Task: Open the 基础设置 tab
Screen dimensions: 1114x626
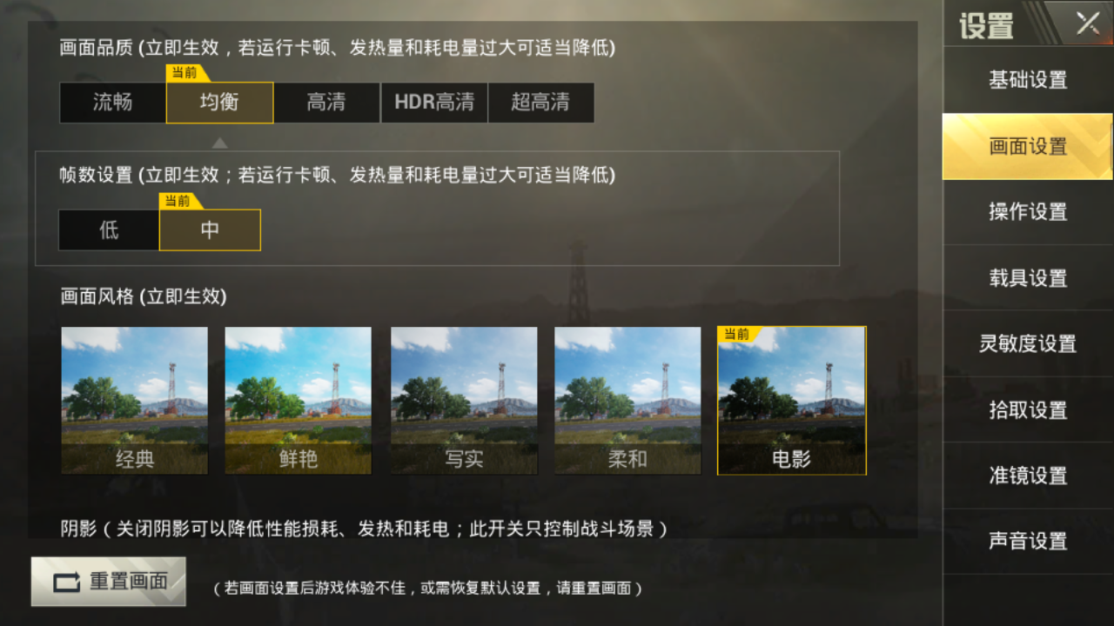Action: tap(1028, 80)
